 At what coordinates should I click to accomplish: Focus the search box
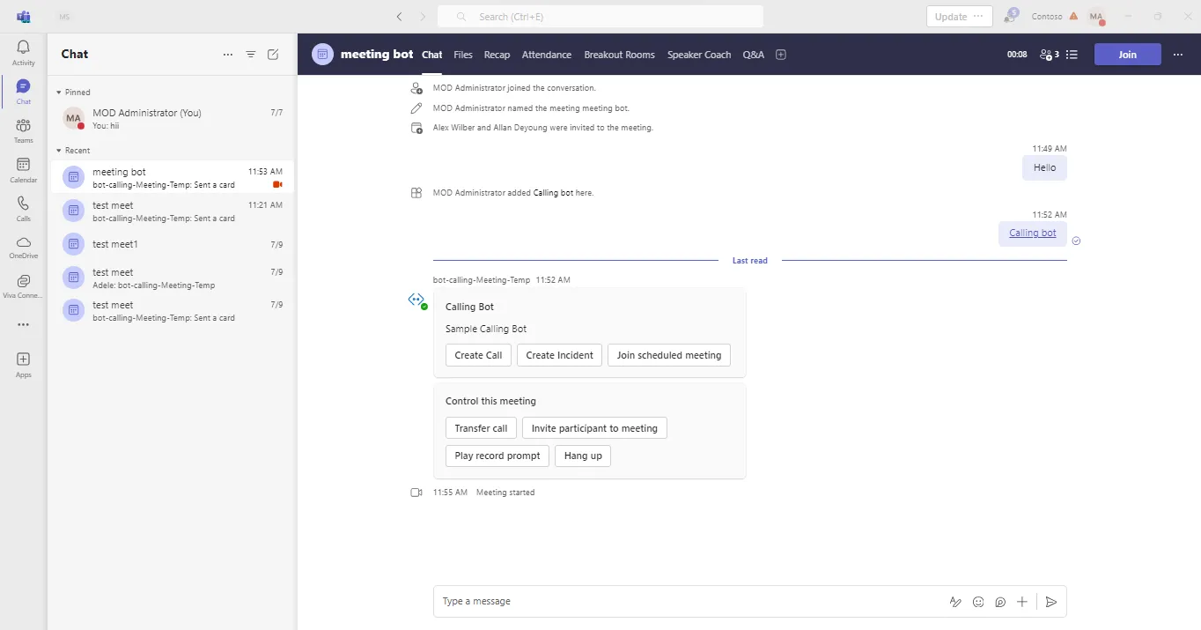[600, 17]
